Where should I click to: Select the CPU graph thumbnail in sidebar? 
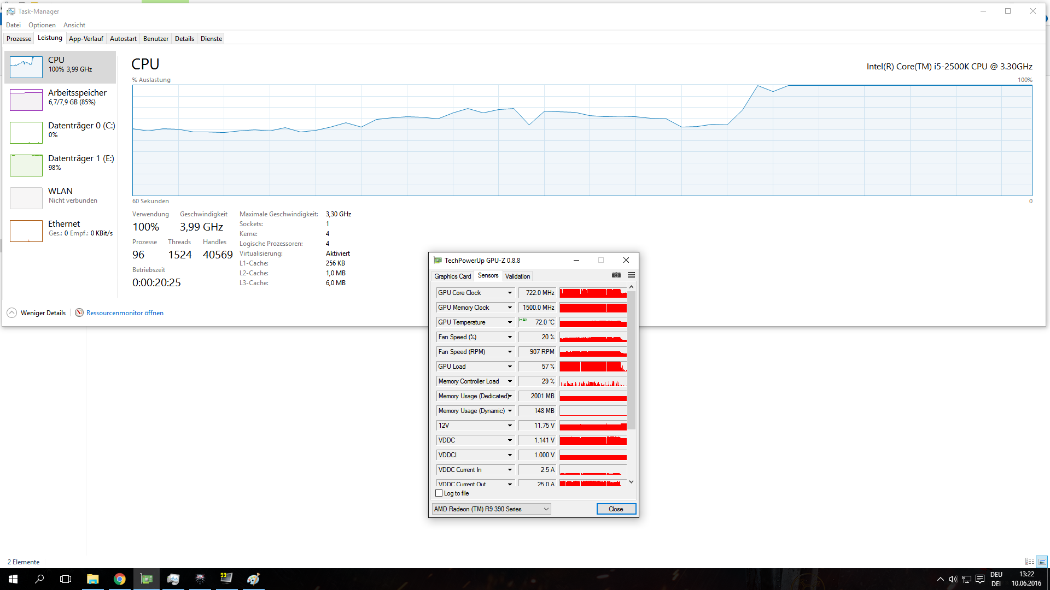[26, 67]
